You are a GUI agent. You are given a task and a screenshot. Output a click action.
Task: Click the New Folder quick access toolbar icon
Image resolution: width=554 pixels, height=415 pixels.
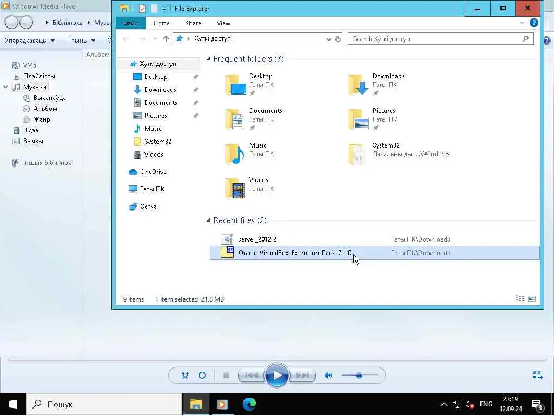click(x=154, y=9)
